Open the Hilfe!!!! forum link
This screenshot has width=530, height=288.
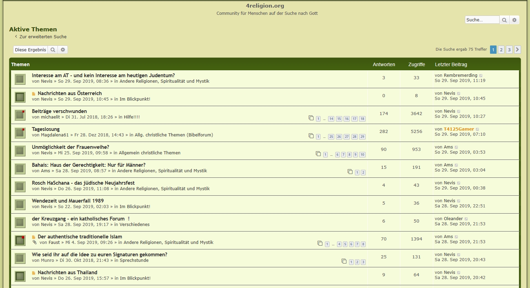pyautogui.click(x=132, y=117)
